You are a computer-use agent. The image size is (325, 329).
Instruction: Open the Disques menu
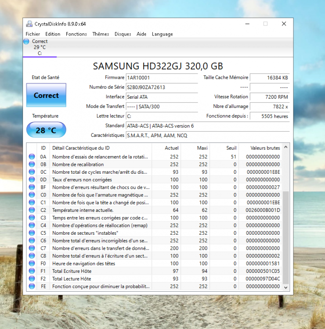point(123,34)
